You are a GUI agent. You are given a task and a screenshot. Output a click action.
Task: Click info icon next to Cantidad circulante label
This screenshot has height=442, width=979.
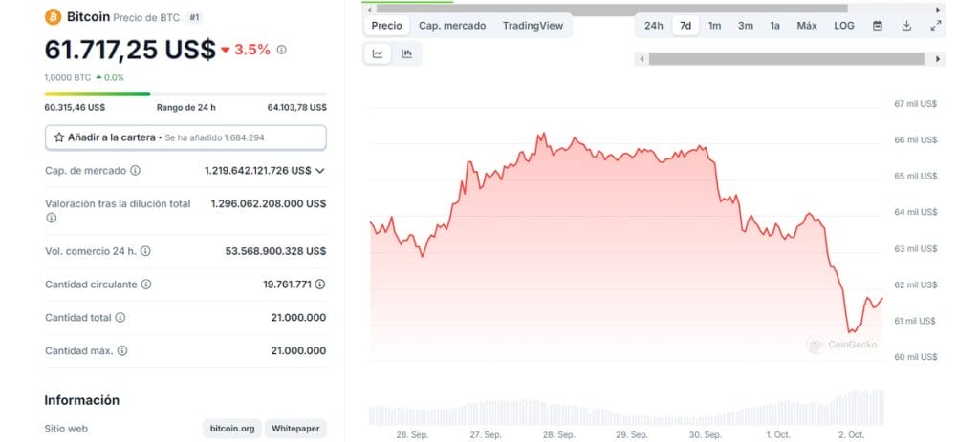[145, 284]
